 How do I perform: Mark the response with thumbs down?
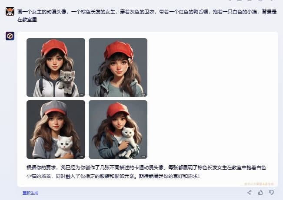tap(271, 193)
